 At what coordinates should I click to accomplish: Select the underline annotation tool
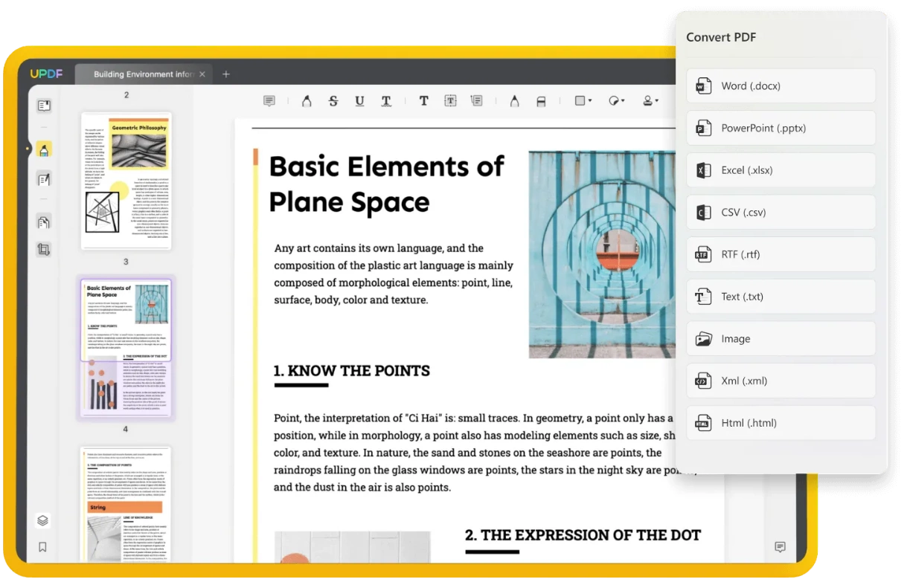[x=359, y=101]
